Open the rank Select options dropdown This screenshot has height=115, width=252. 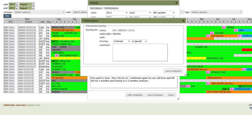click(80, 12)
